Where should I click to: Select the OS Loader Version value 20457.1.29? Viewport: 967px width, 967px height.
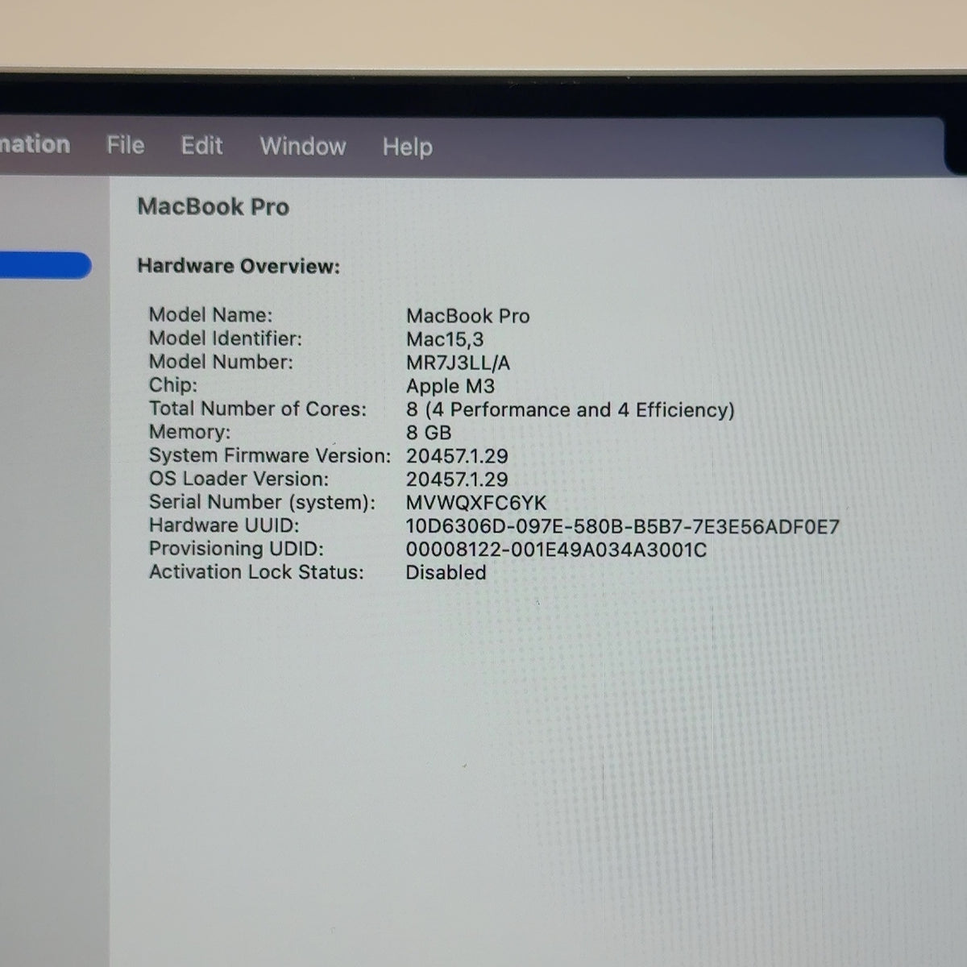click(457, 479)
